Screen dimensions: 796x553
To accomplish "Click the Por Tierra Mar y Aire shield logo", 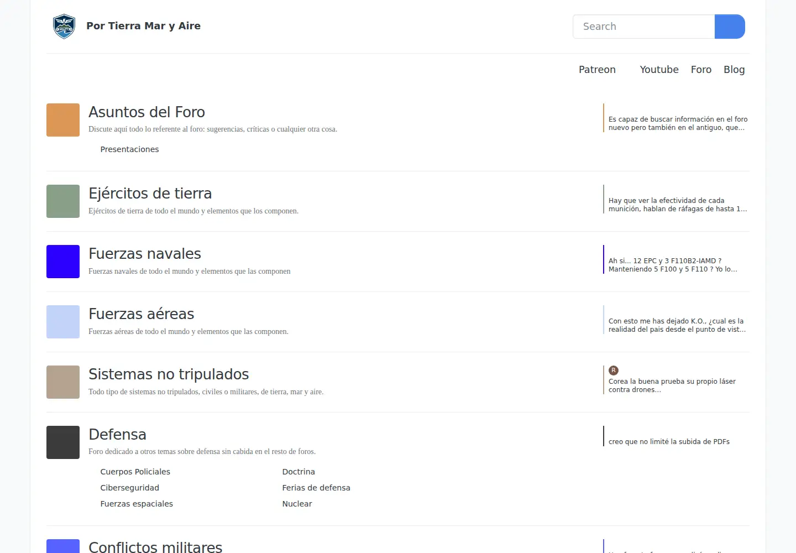I will pyautogui.click(x=64, y=27).
